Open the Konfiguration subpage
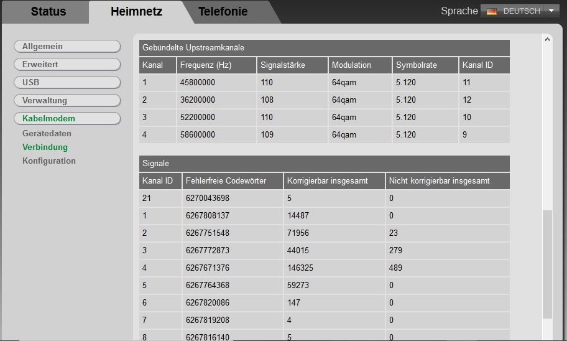This screenshot has width=567, height=341. tap(49, 161)
